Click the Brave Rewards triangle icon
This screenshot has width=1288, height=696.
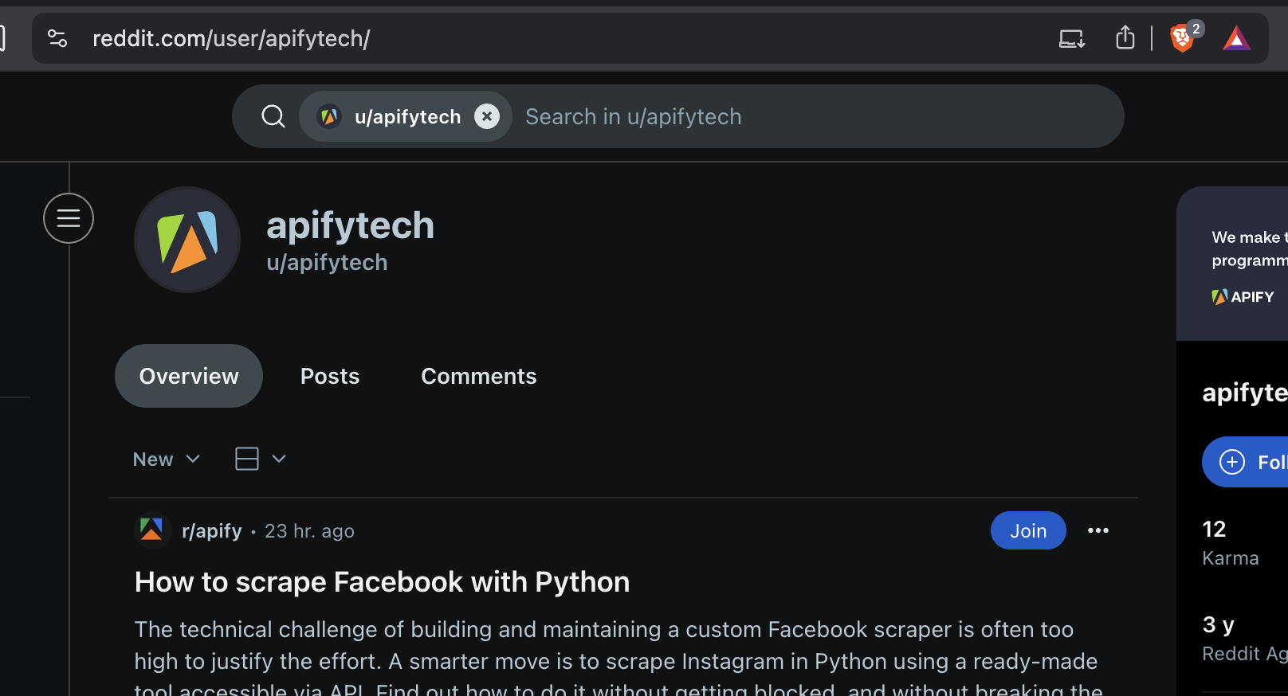coord(1236,38)
